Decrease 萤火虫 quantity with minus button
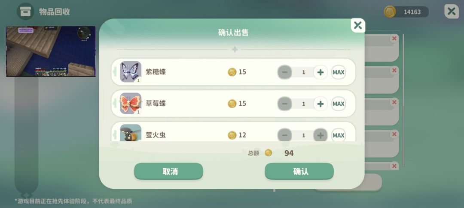464x208 pixels. pos(285,135)
